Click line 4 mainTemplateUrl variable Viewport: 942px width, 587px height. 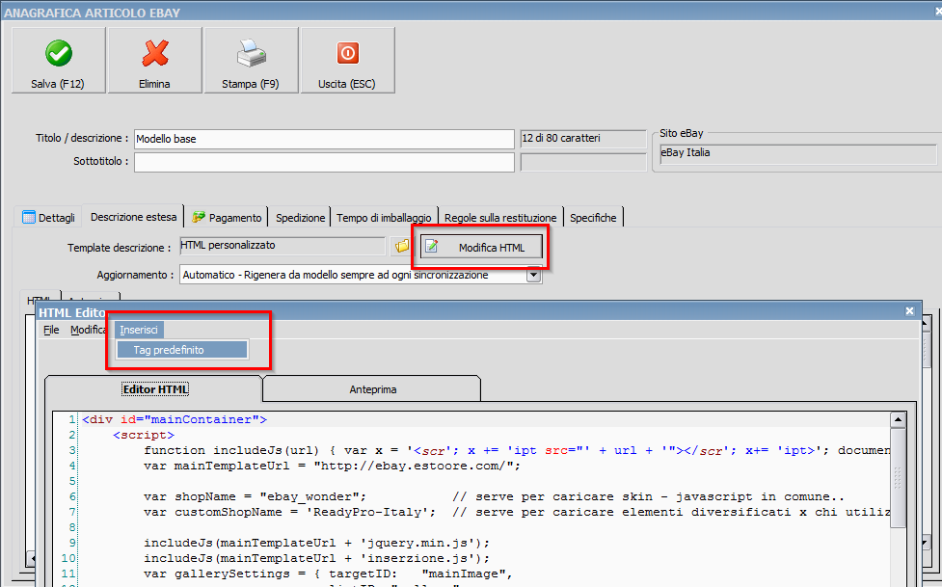(x=333, y=466)
